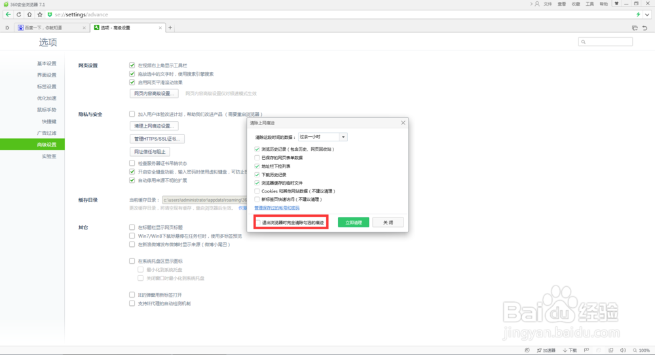The height and width of the screenshot is (355, 655).
Task: Open 下载 downloads in status bar
Action: tap(570, 350)
